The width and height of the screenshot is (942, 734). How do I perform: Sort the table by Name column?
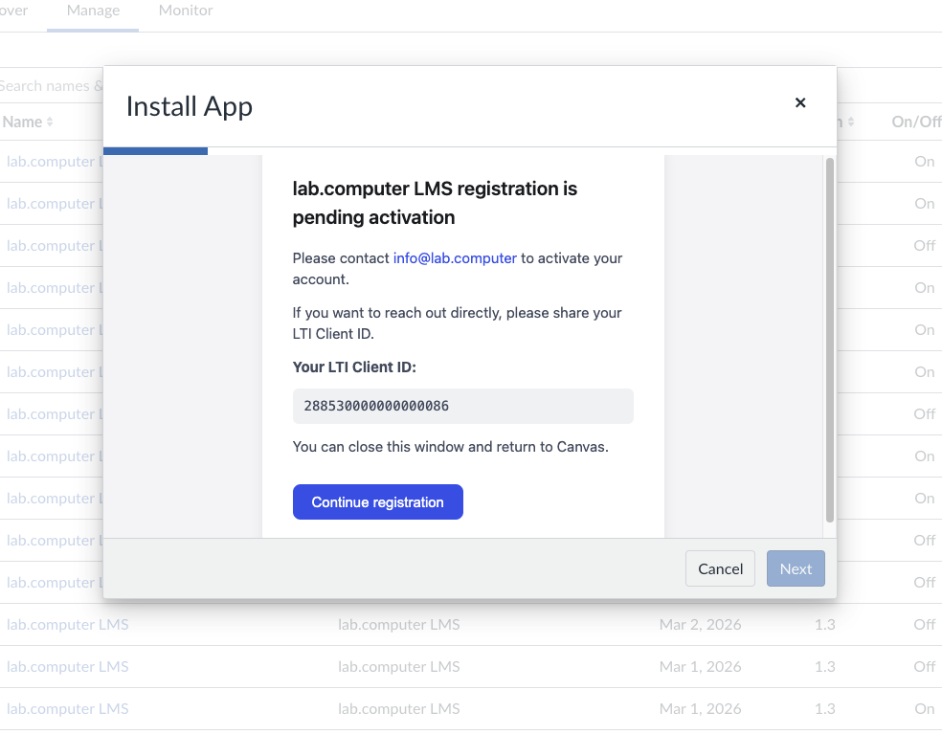[28, 122]
